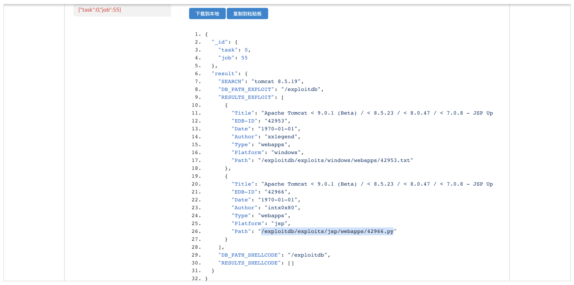
Task: Click the author value "intx0x80"
Action: 281,208
